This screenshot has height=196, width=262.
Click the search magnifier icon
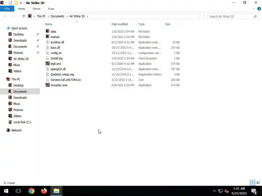(x=255, y=16)
